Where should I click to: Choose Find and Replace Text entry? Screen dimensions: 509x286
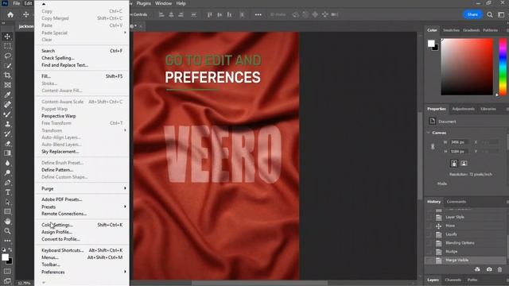82,65
